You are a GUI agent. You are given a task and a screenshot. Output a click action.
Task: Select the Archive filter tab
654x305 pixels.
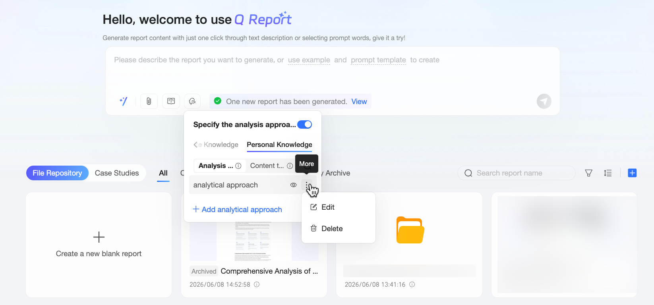(338, 173)
